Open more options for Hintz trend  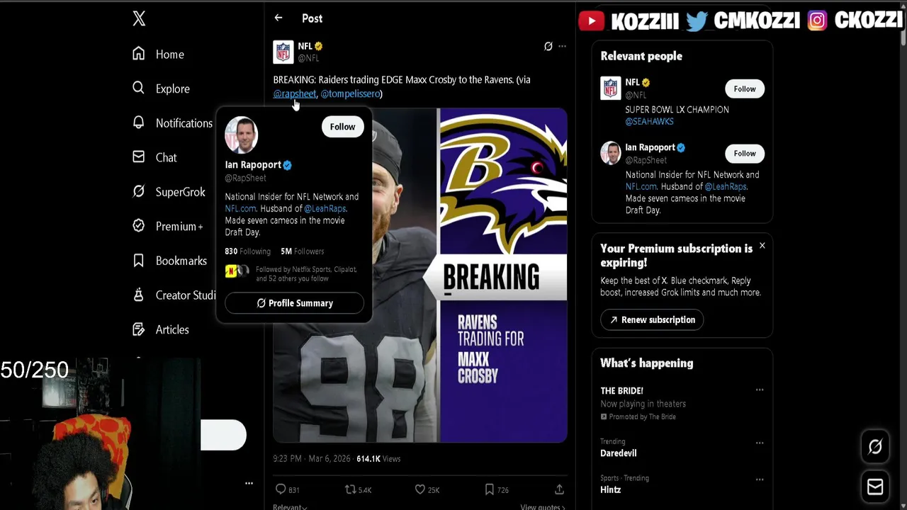(x=760, y=480)
